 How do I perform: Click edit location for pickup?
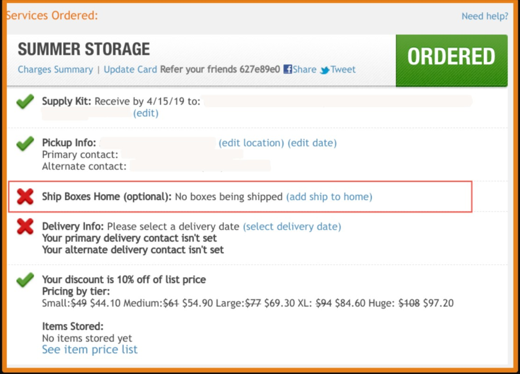(x=251, y=143)
